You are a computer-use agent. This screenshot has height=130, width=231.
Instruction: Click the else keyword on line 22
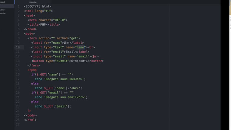[x=35, y=102]
